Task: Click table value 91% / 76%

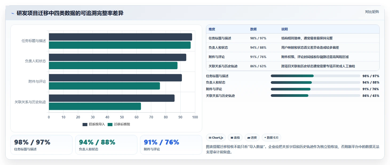Action: [258, 57]
